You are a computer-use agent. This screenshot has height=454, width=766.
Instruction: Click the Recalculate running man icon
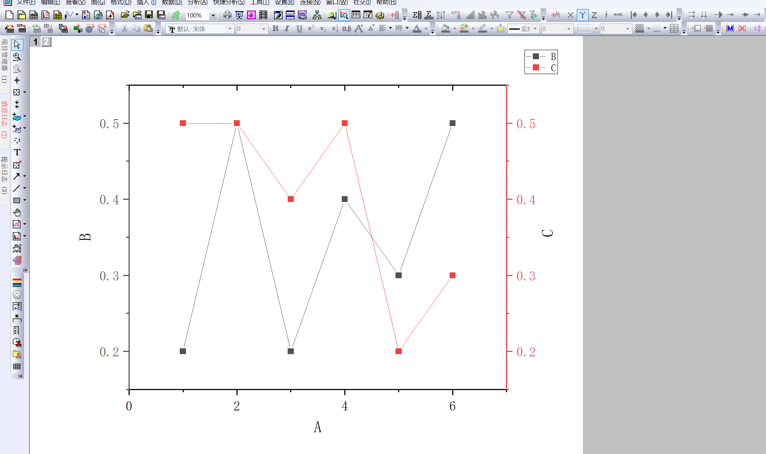pyautogui.click(x=176, y=15)
